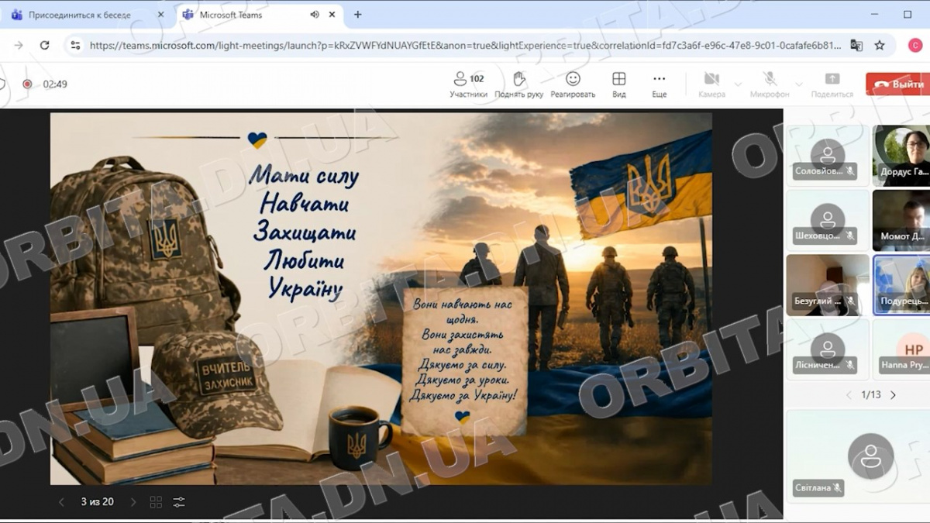Maximize the browser window
This screenshot has height=523, width=930.
(x=908, y=15)
